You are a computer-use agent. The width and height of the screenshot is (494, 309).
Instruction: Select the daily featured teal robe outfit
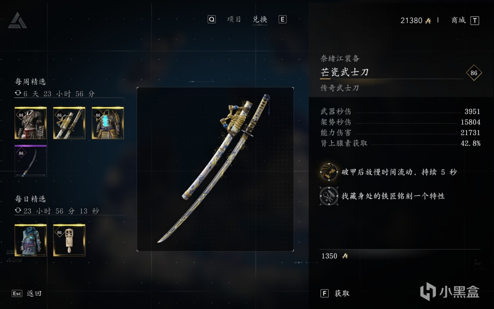tap(30, 240)
